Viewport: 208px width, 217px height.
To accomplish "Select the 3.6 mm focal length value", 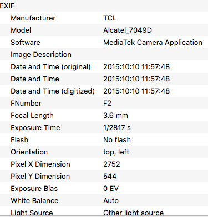I will click(115, 116).
